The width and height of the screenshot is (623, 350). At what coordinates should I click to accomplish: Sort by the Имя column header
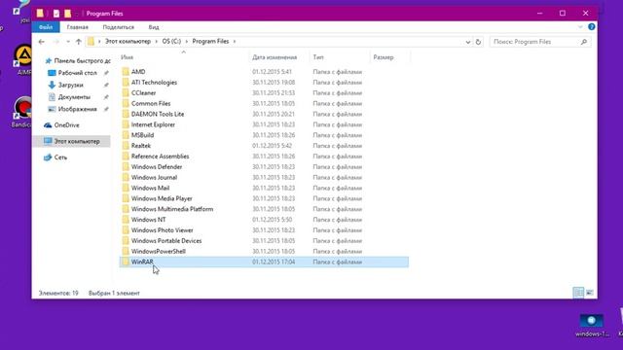click(128, 57)
